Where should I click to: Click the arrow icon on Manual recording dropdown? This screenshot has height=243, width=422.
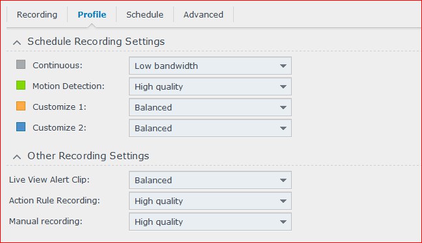click(283, 222)
